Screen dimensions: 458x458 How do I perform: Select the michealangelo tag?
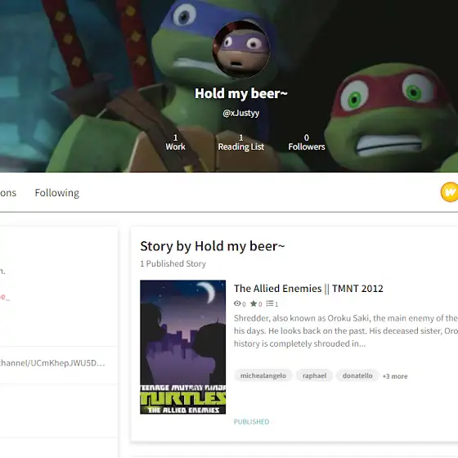pos(263,375)
